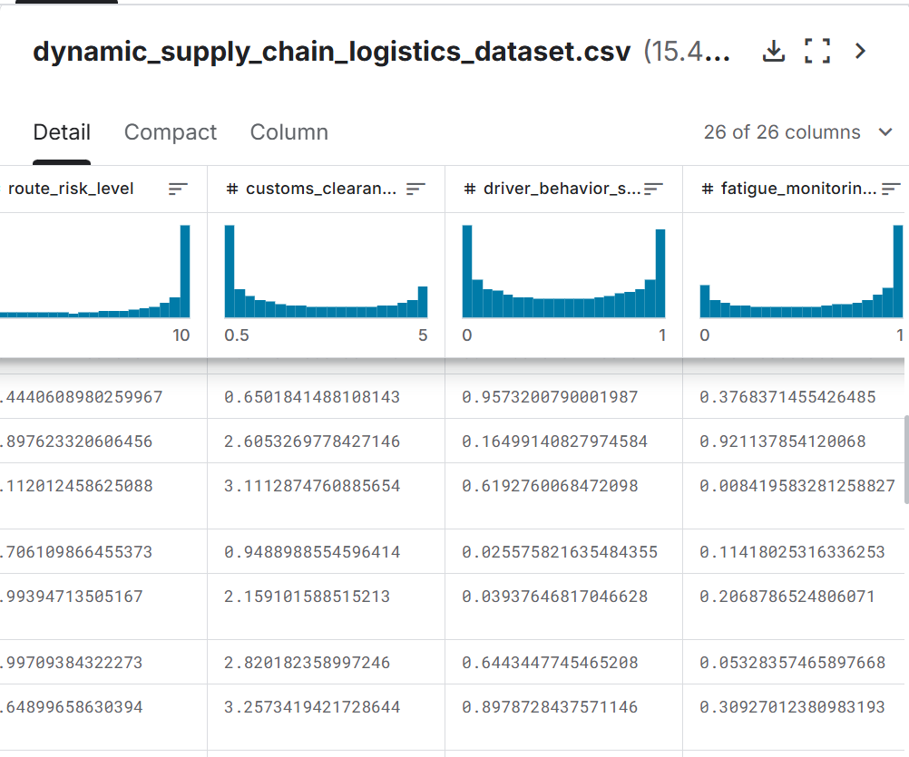This screenshot has height=757, width=909.
Task: Click hash icon of customs_clearance column
Action: tap(232, 189)
